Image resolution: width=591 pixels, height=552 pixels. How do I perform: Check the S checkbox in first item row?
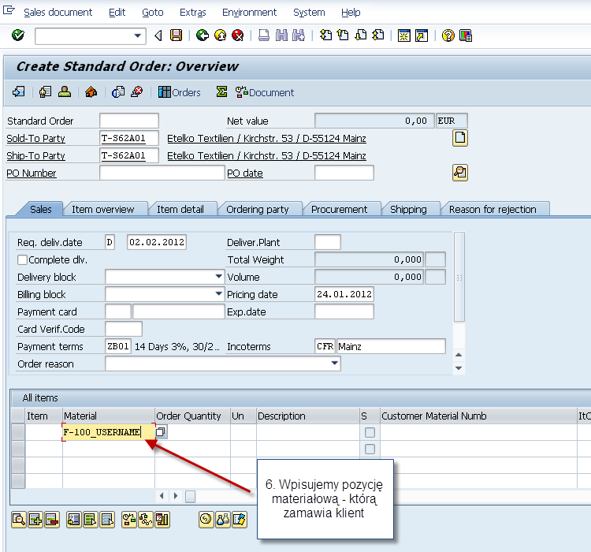pyautogui.click(x=370, y=432)
